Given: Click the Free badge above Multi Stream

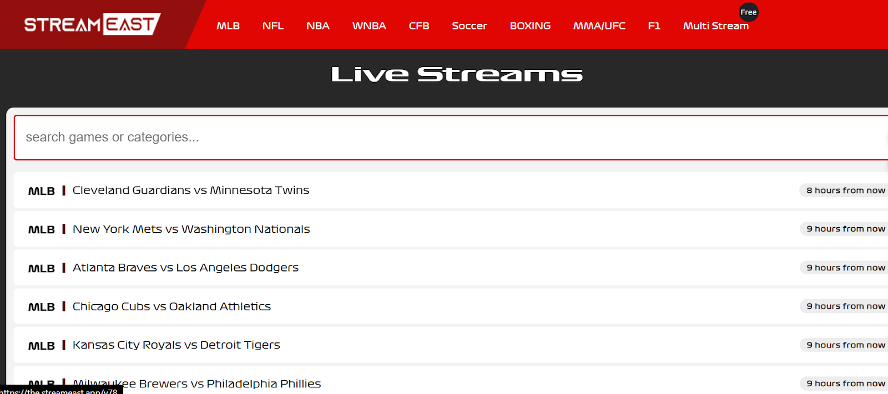Looking at the screenshot, I should click(x=749, y=12).
